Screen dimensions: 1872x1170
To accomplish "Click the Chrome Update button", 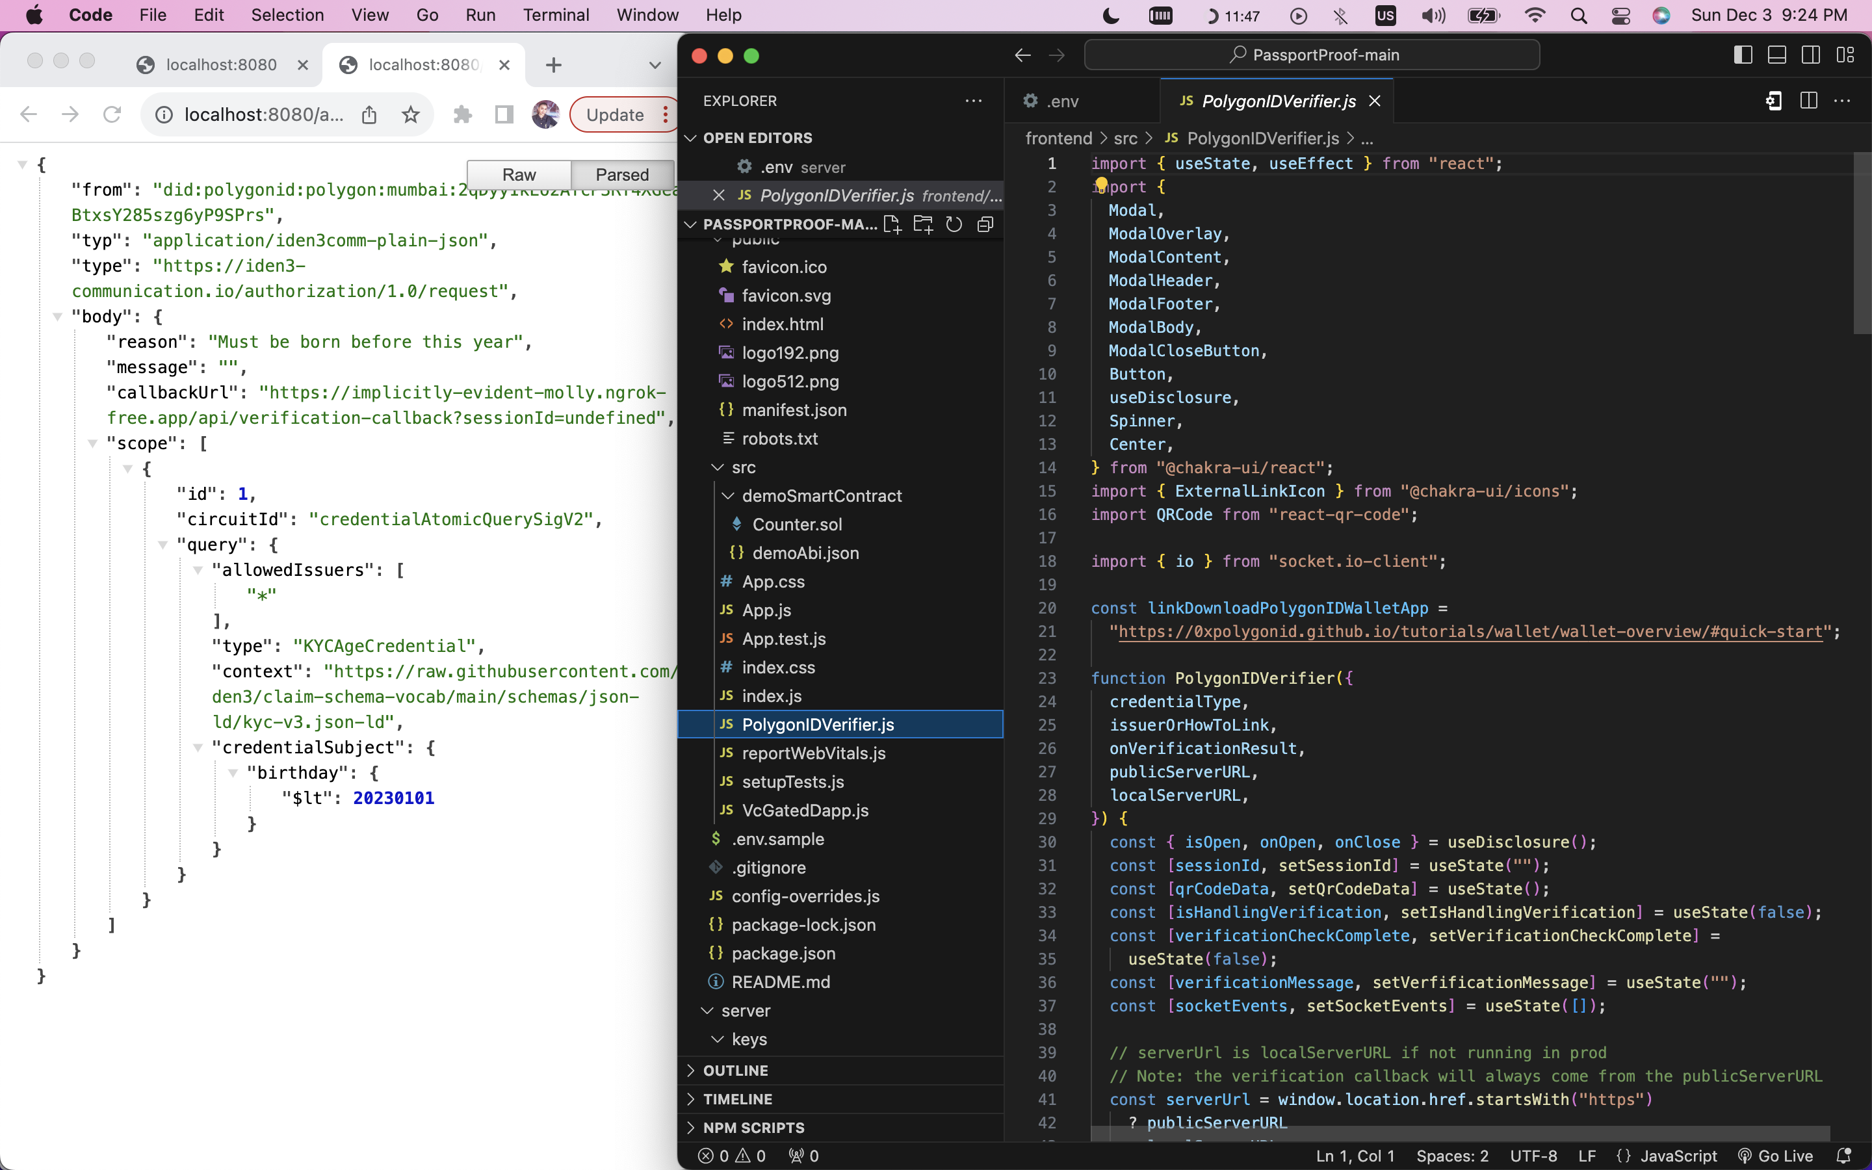I will (614, 114).
